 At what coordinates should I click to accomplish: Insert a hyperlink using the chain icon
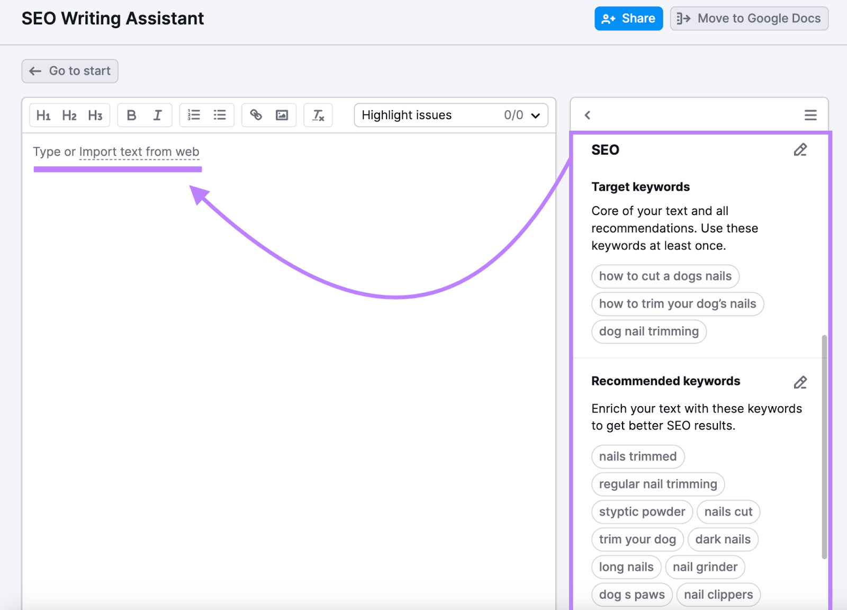(256, 115)
